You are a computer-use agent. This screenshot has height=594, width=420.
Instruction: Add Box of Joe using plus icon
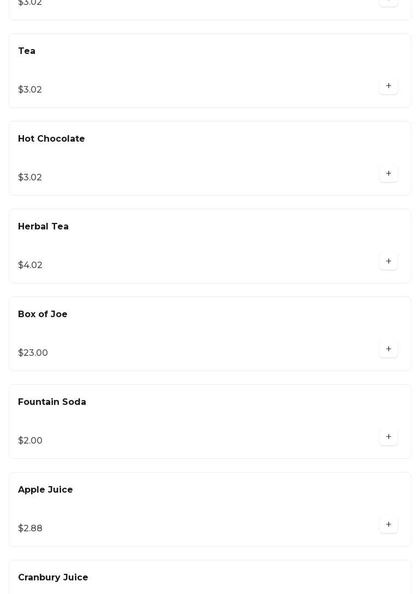[388, 349]
